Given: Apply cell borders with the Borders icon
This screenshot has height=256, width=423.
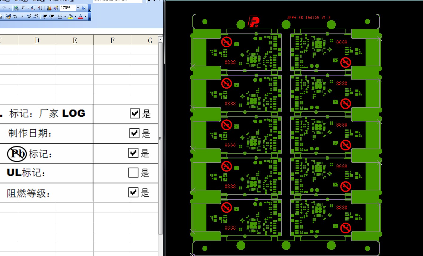Looking at the screenshot, I should tap(60, 16).
